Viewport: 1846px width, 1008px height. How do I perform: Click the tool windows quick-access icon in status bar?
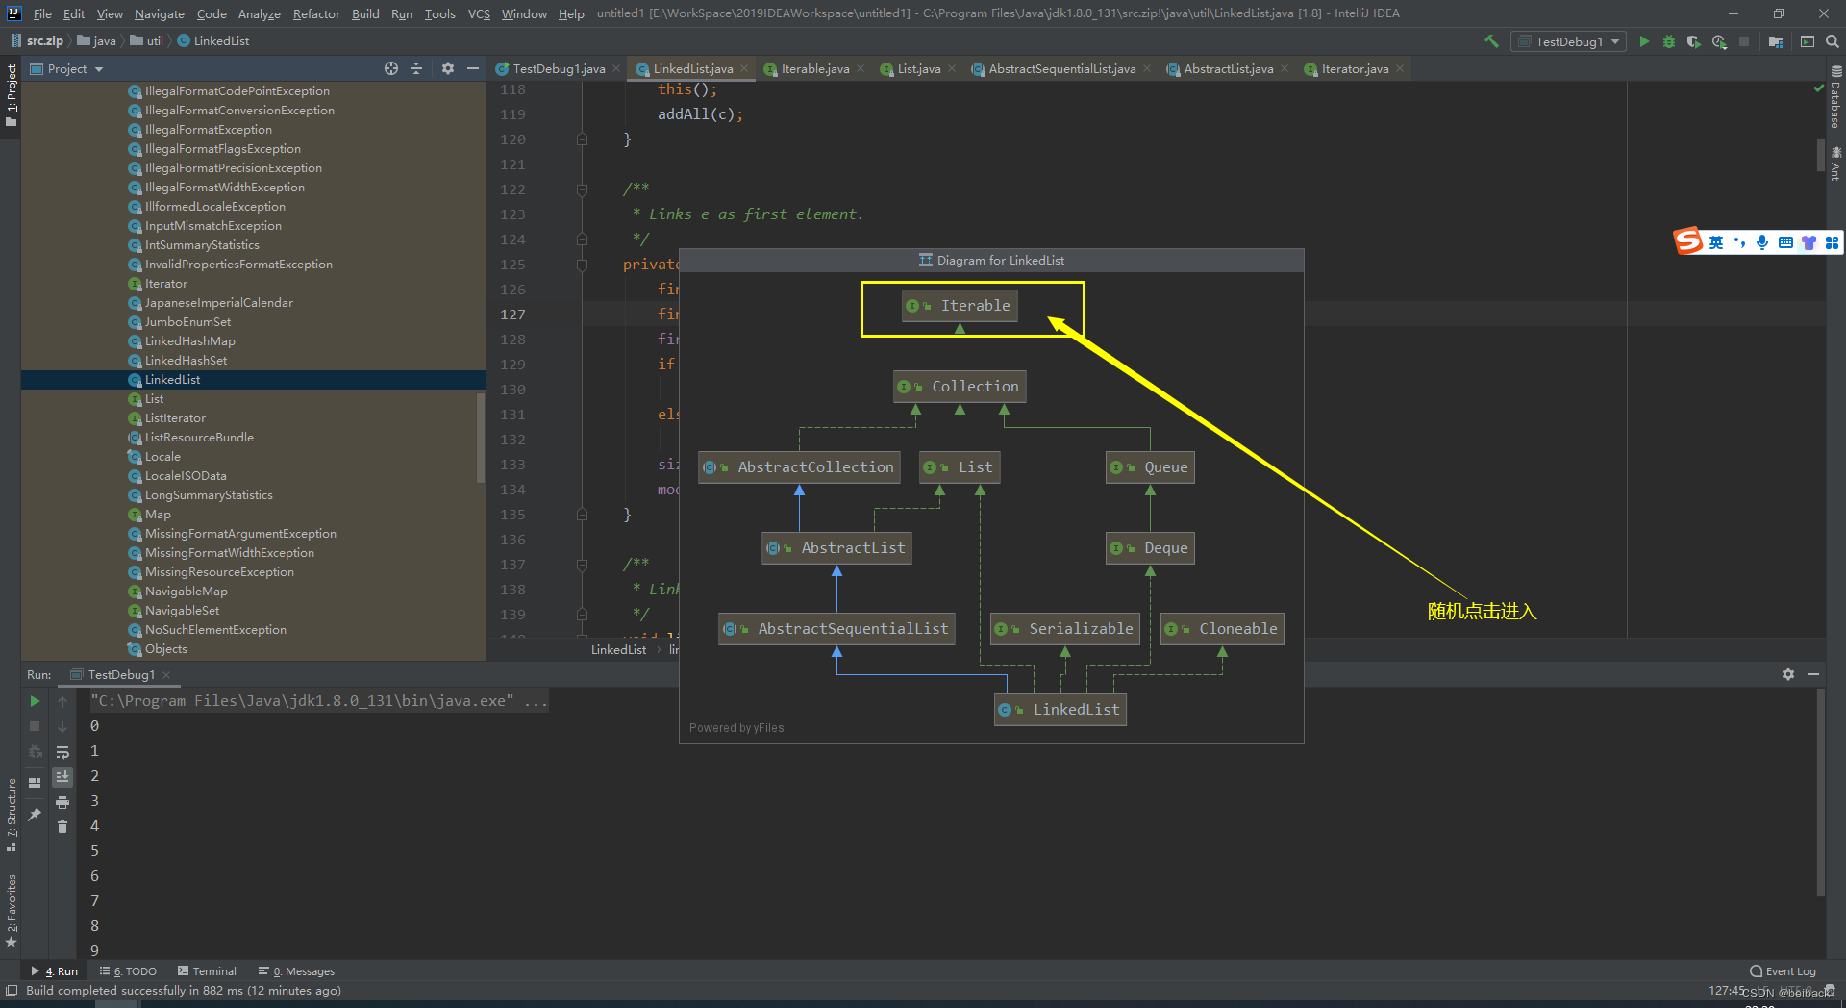pos(12,991)
